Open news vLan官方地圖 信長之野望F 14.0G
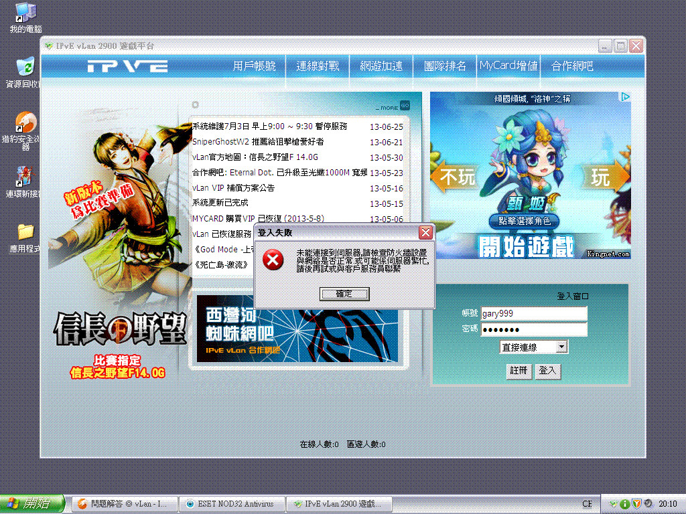The width and height of the screenshot is (686, 514). coord(255,157)
